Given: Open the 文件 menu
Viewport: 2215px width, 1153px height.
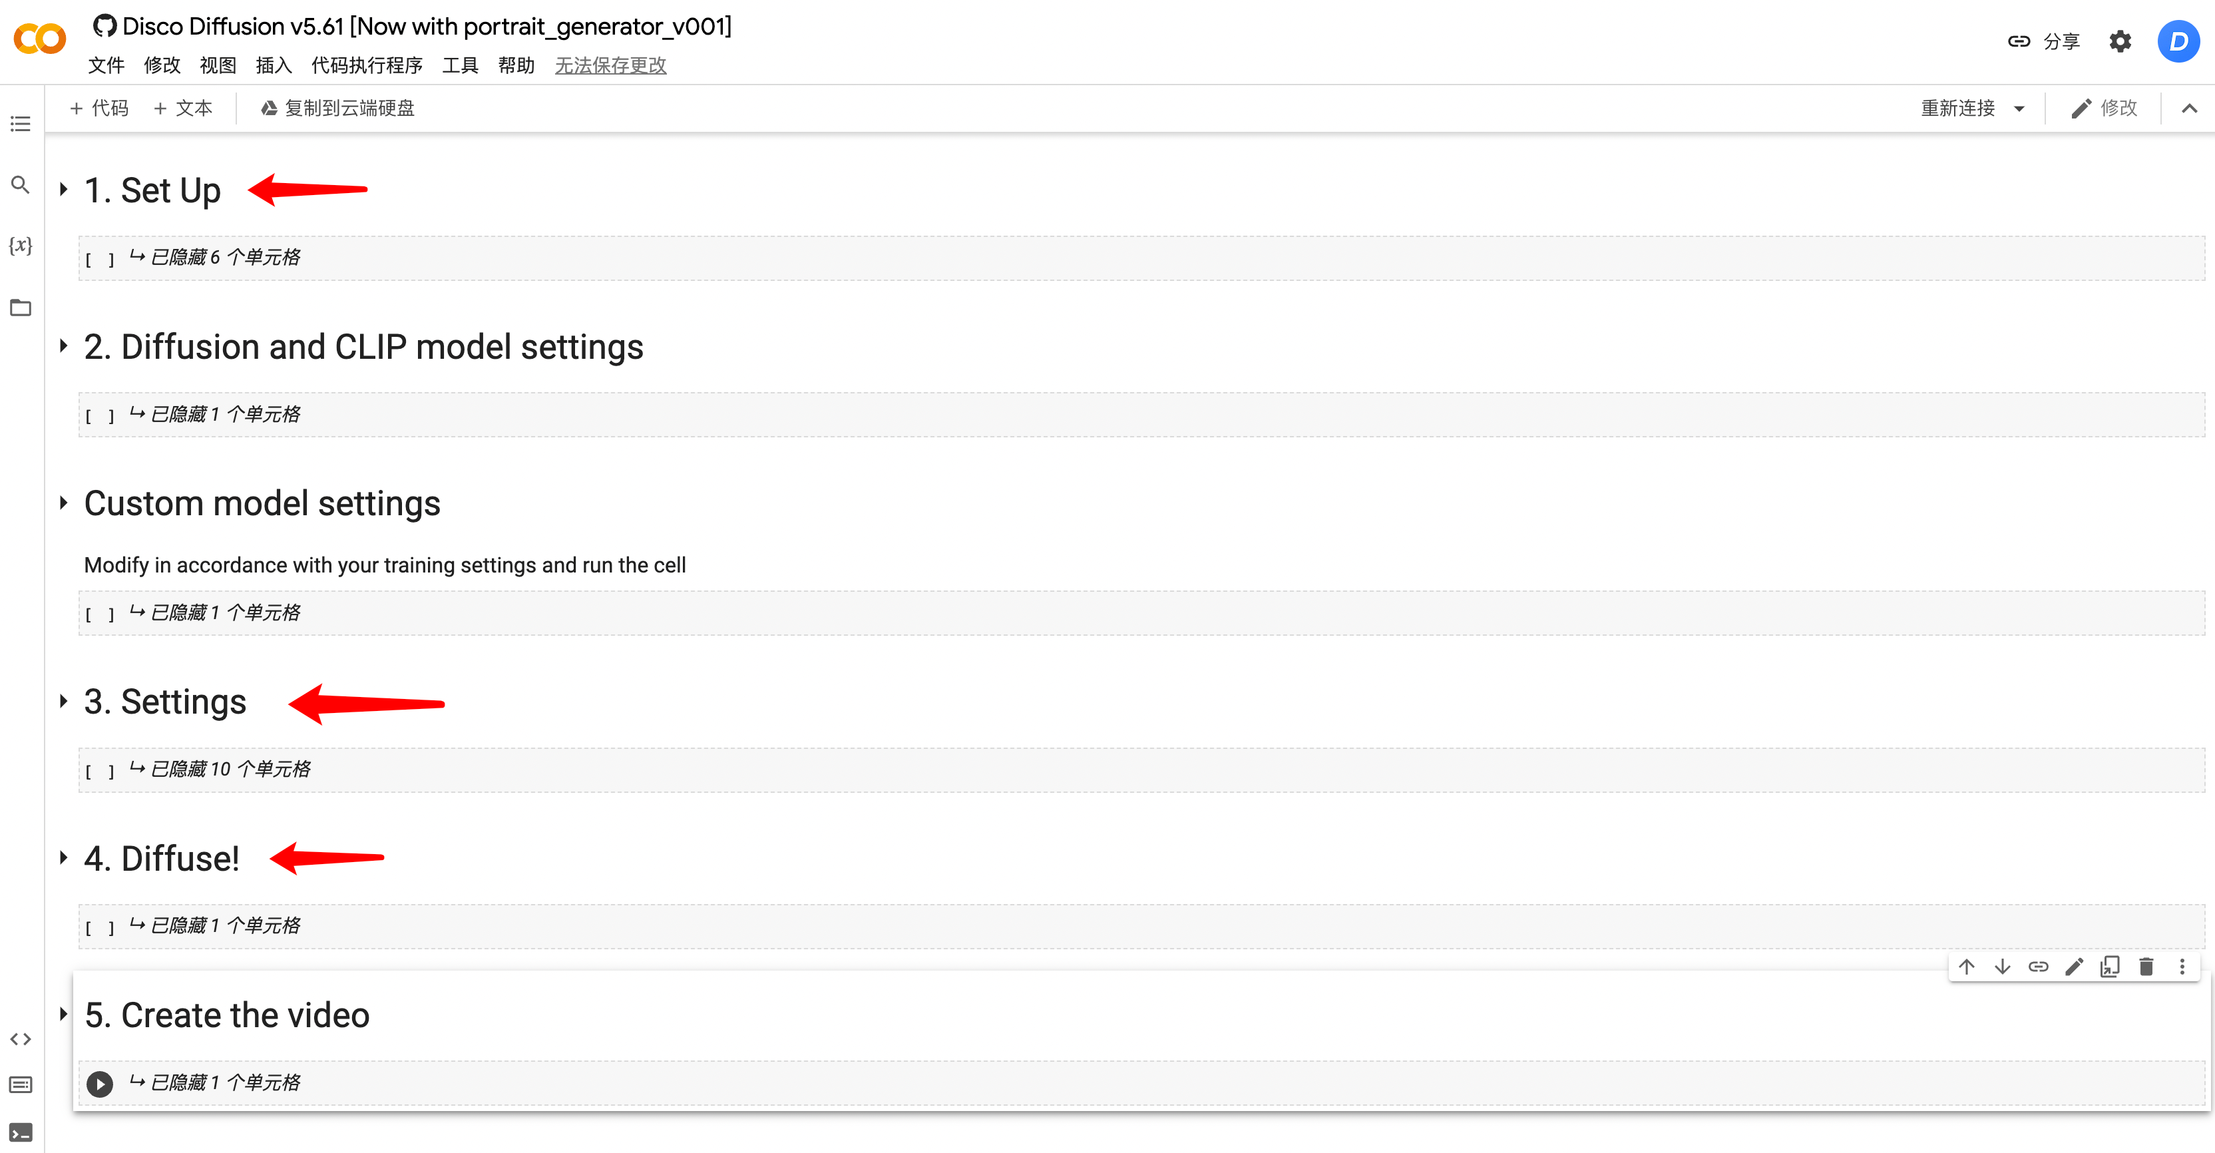Looking at the screenshot, I should [x=106, y=65].
